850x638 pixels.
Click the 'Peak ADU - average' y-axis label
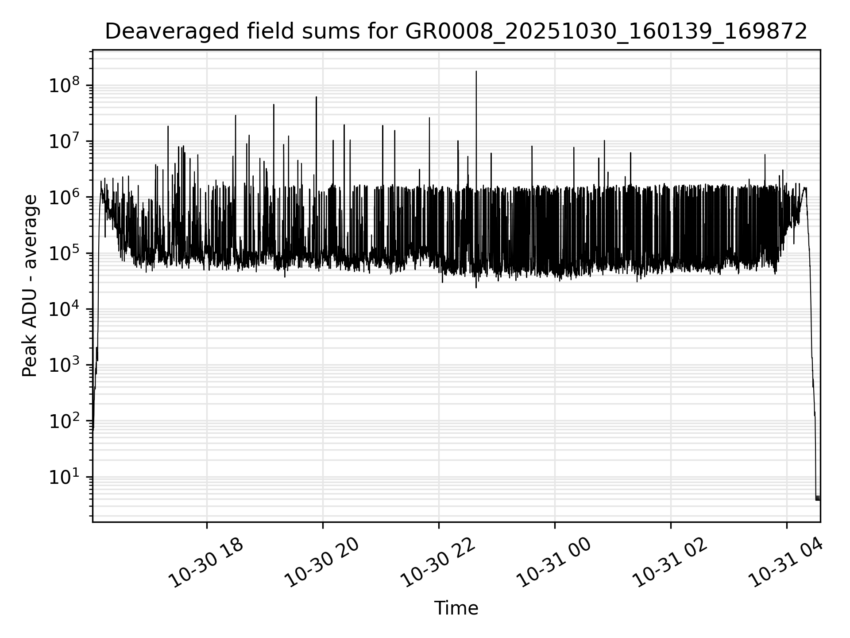tap(30, 286)
